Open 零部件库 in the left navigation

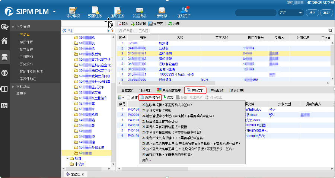point(26,42)
